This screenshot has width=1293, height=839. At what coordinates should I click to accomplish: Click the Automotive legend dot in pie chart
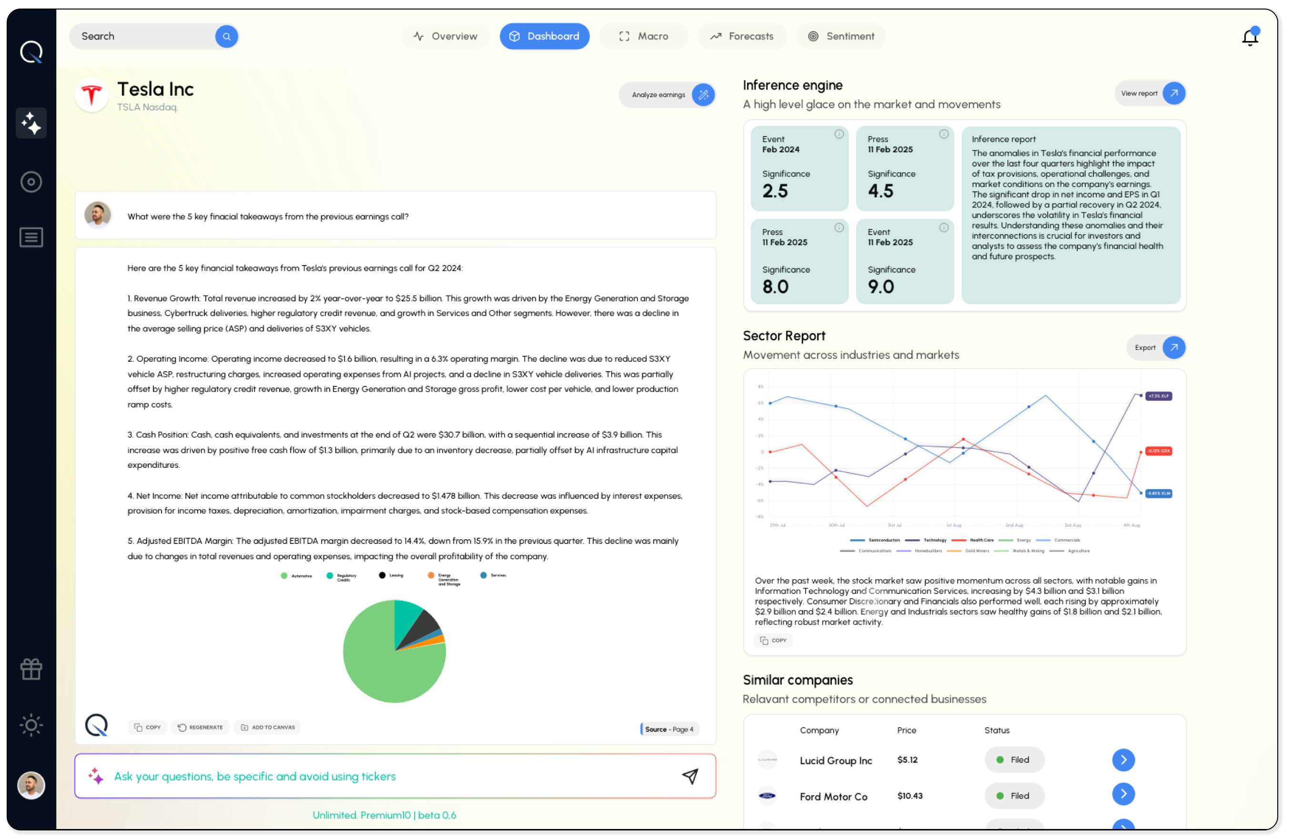click(x=284, y=576)
